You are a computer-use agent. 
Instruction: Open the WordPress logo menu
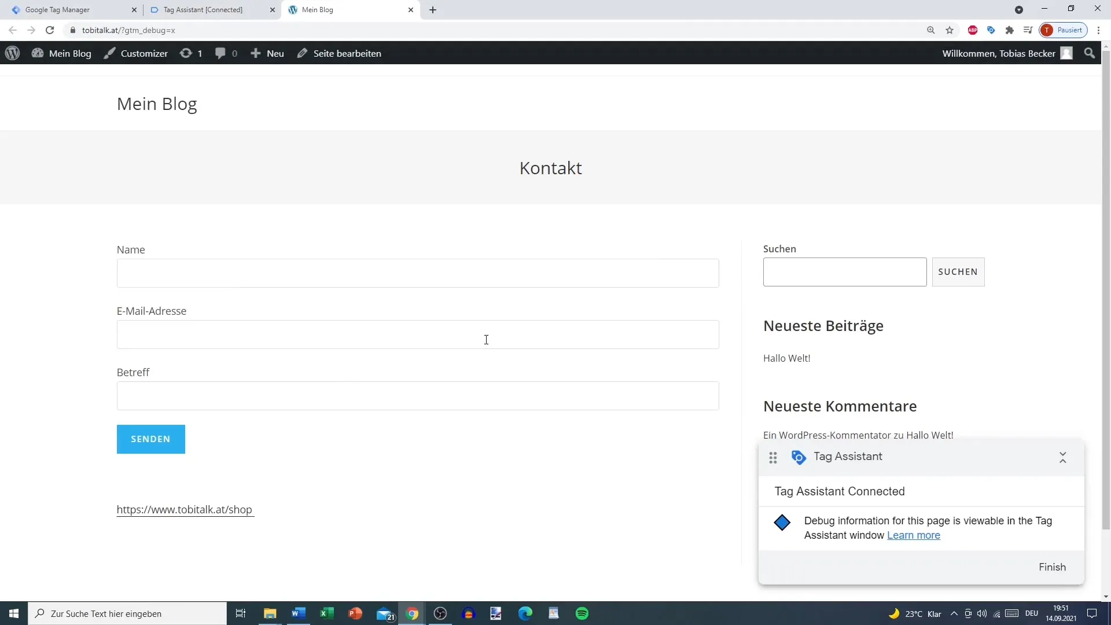pyautogui.click(x=12, y=53)
